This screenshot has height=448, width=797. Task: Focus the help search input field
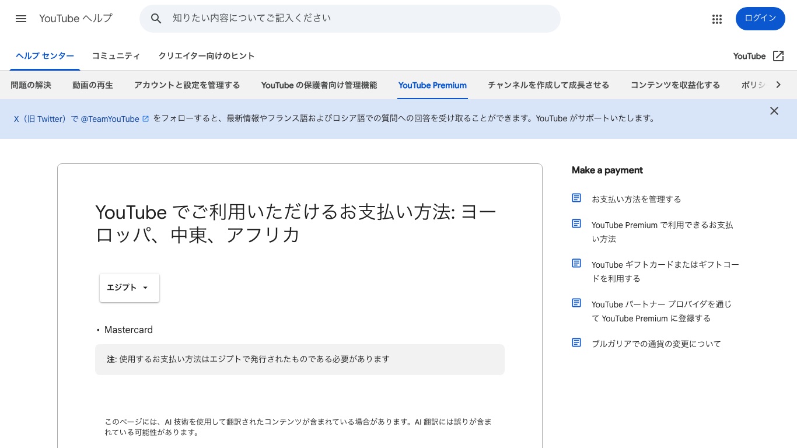click(362, 19)
